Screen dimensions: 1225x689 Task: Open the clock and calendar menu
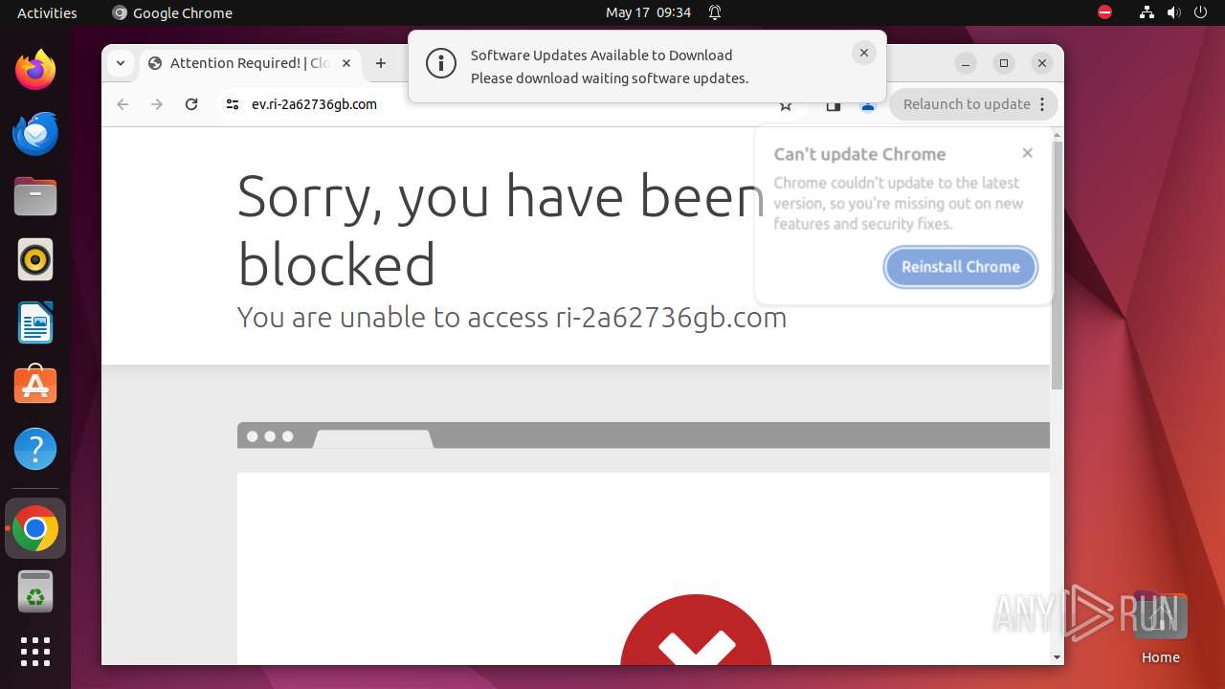coord(648,12)
